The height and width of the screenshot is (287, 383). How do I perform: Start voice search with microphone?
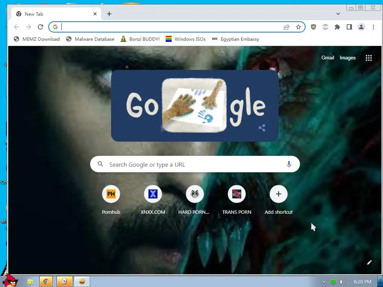pos(289,164)
